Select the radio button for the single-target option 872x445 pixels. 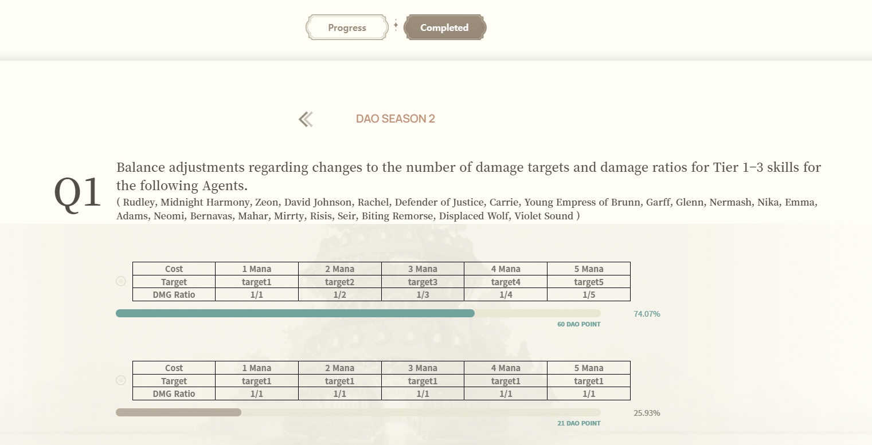coord(120,380)
